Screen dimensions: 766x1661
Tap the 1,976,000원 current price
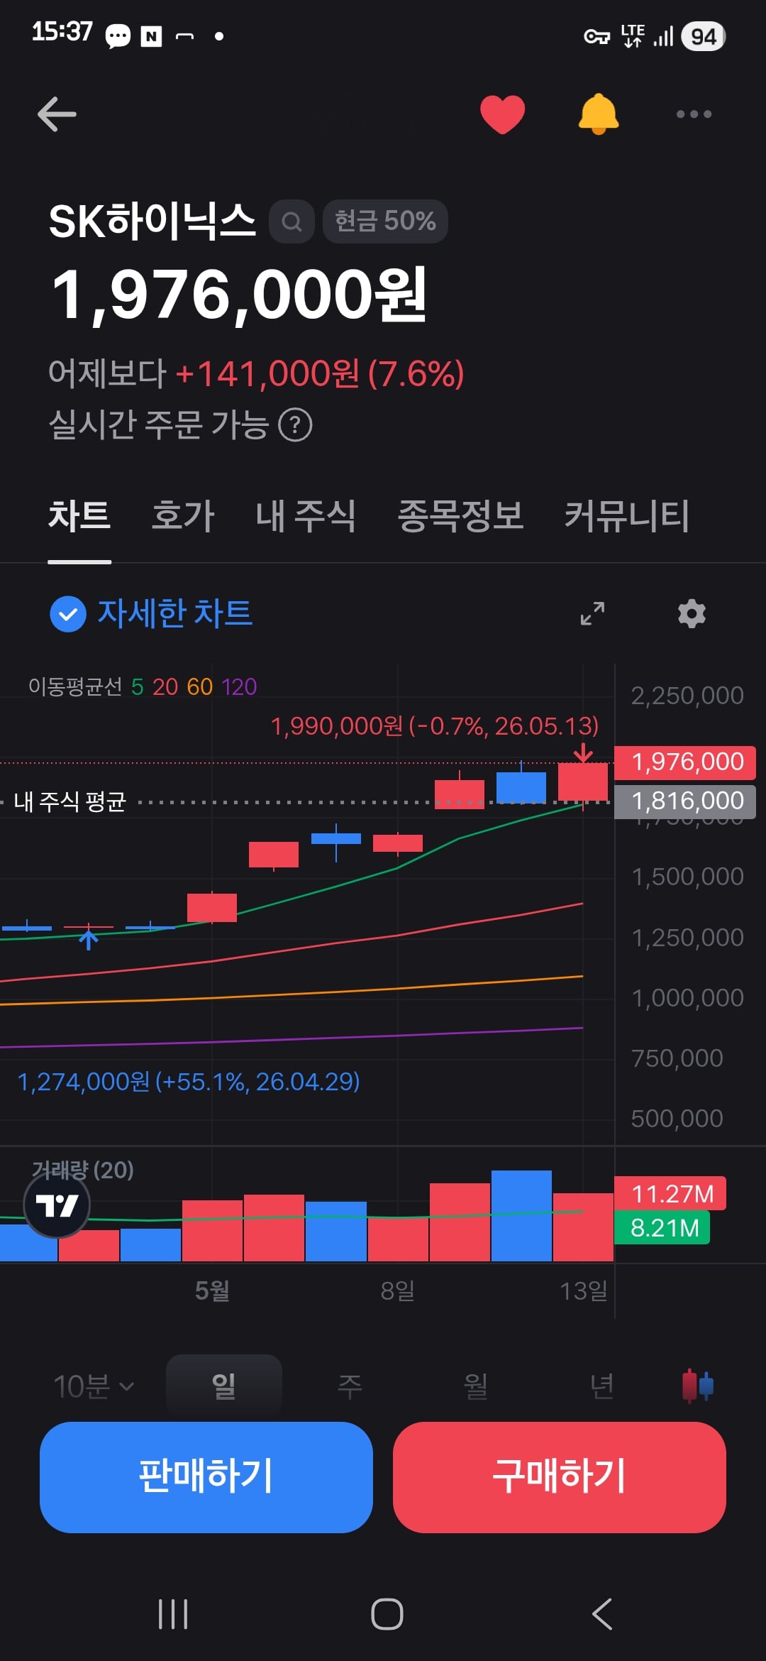[240, 295]
